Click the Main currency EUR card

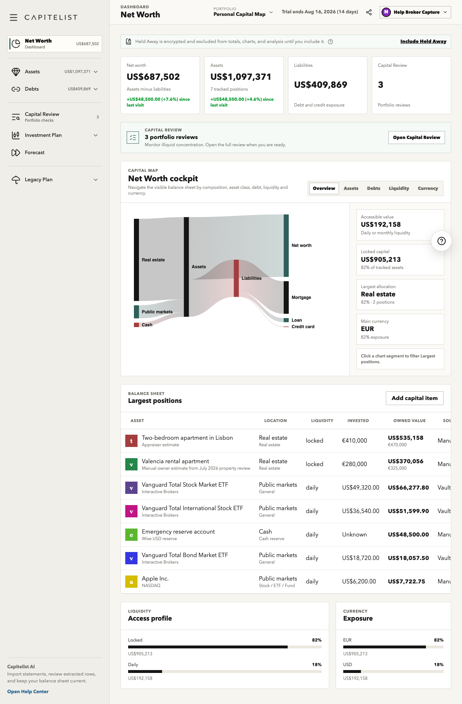click(x=400, y=329)
